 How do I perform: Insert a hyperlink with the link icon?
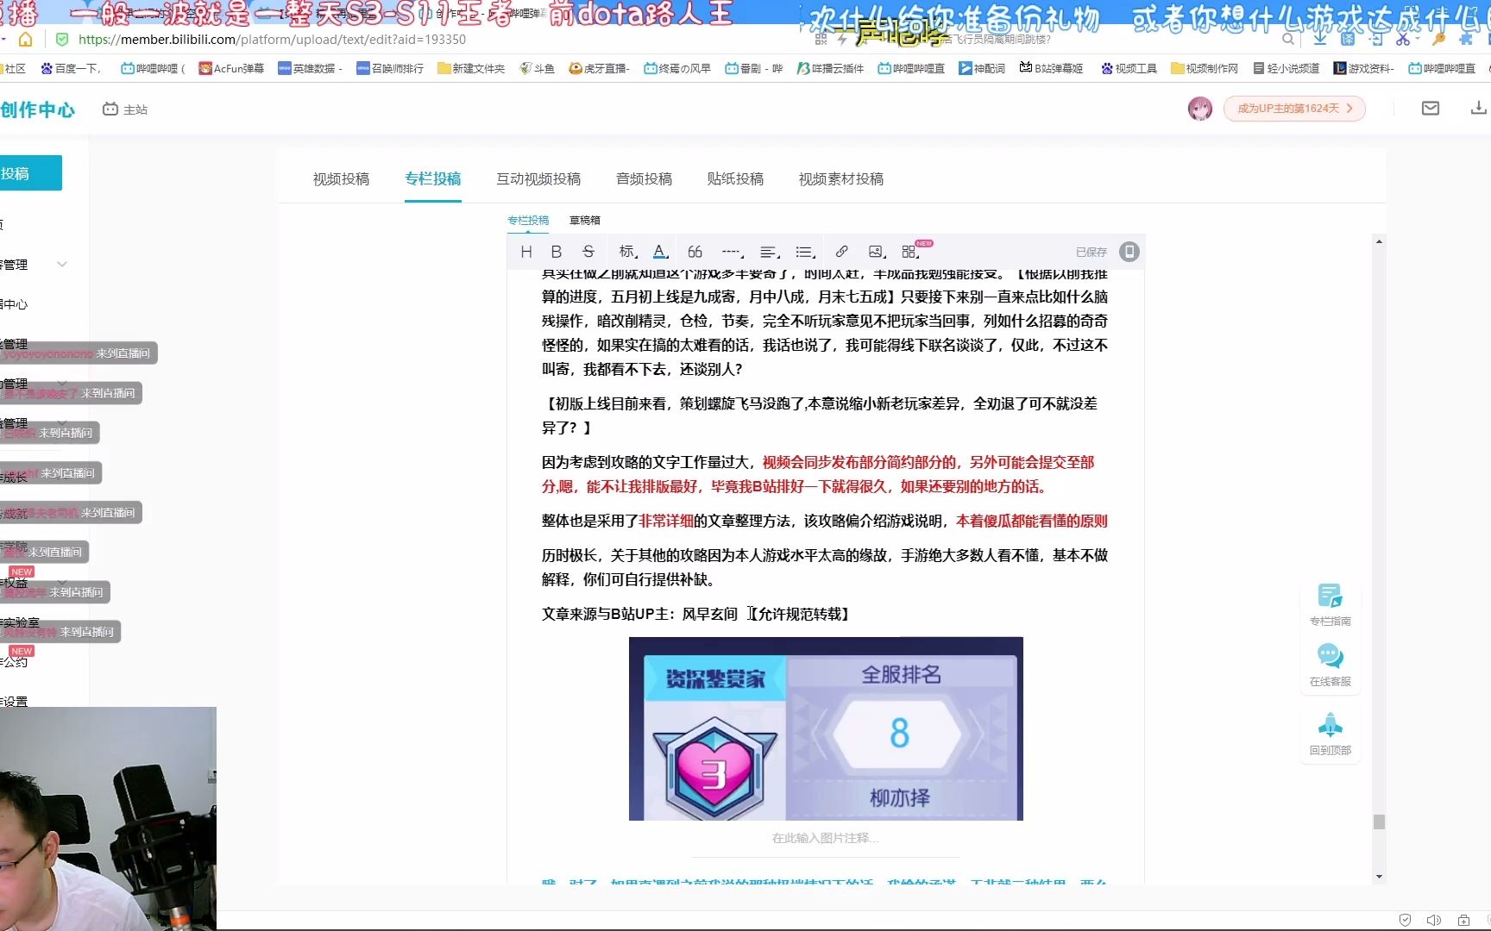click(841, 252)
